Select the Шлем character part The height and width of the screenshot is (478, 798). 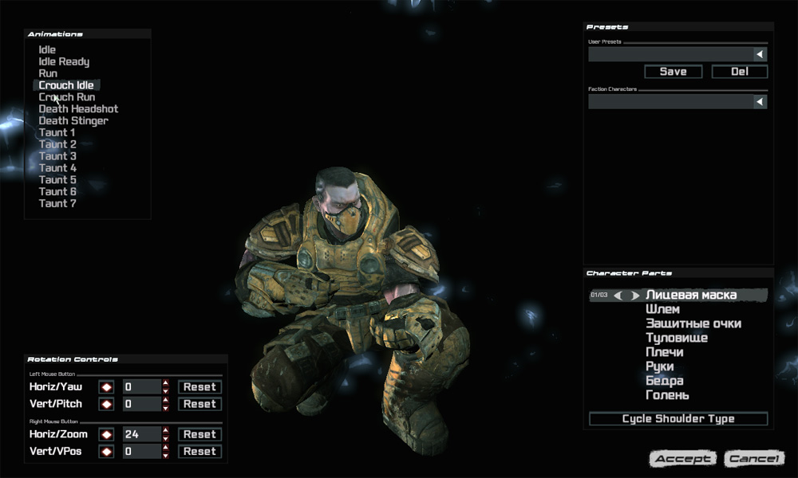[662, 309]
